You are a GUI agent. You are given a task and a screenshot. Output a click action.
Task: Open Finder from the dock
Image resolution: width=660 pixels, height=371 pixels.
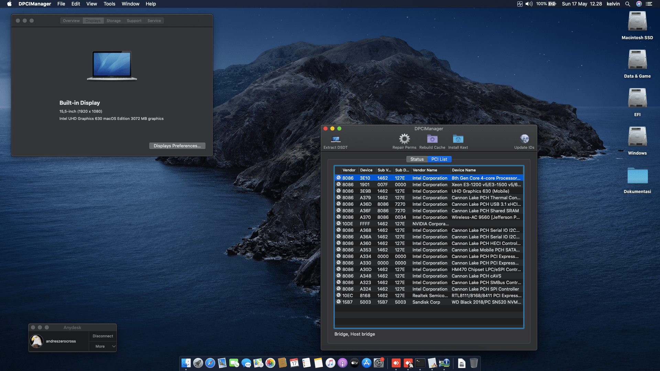click(x=186, y=363)
